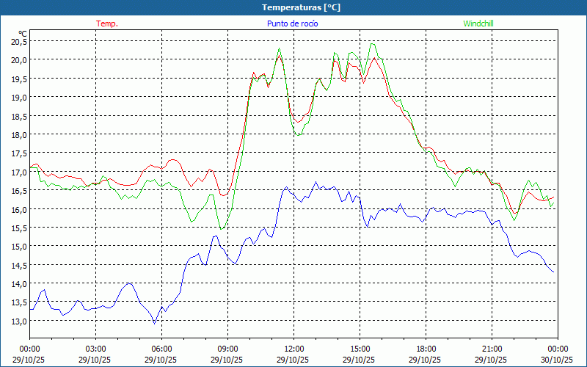Click the 13,0 y-axis value label

[x=18, y=321]
